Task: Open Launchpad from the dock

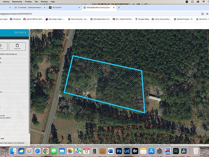Action: (29, 151)
